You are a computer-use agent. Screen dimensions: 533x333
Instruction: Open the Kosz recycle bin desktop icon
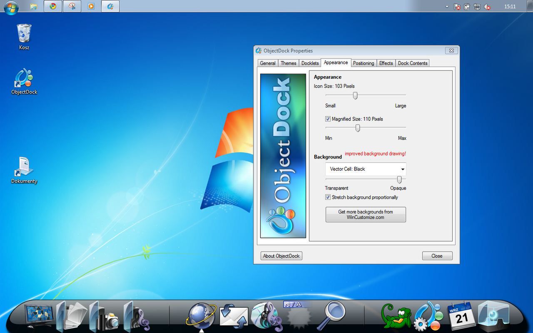(x=24, y=37)
